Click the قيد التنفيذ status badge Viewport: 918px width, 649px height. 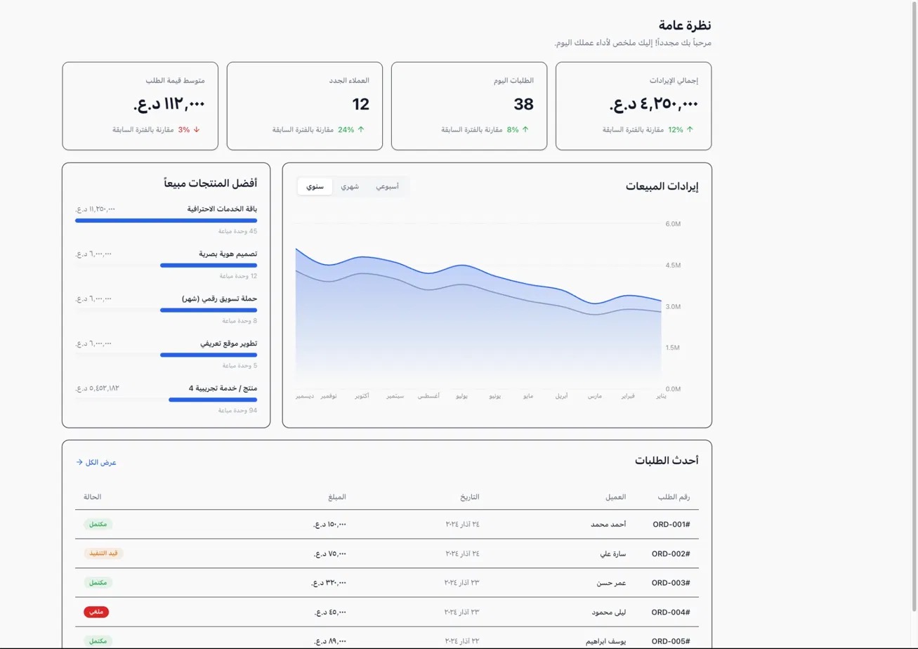pyautogui.click(x=103, y=553)
